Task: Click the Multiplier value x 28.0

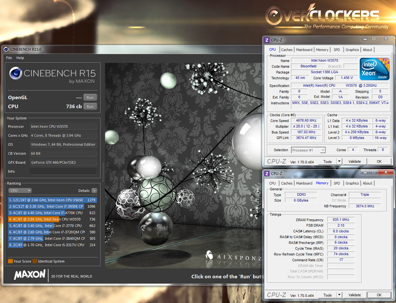Action: (306, 126)
